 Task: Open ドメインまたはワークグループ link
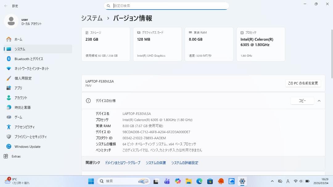(123, 163)
